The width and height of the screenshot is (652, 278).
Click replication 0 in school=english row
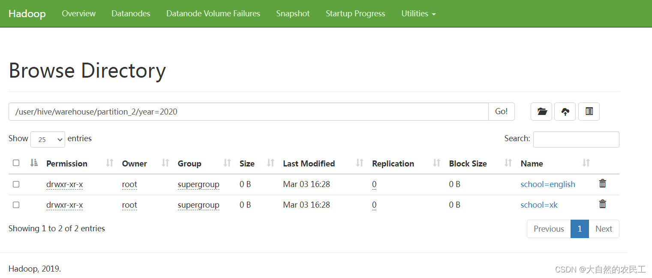(x=374, y=184)
